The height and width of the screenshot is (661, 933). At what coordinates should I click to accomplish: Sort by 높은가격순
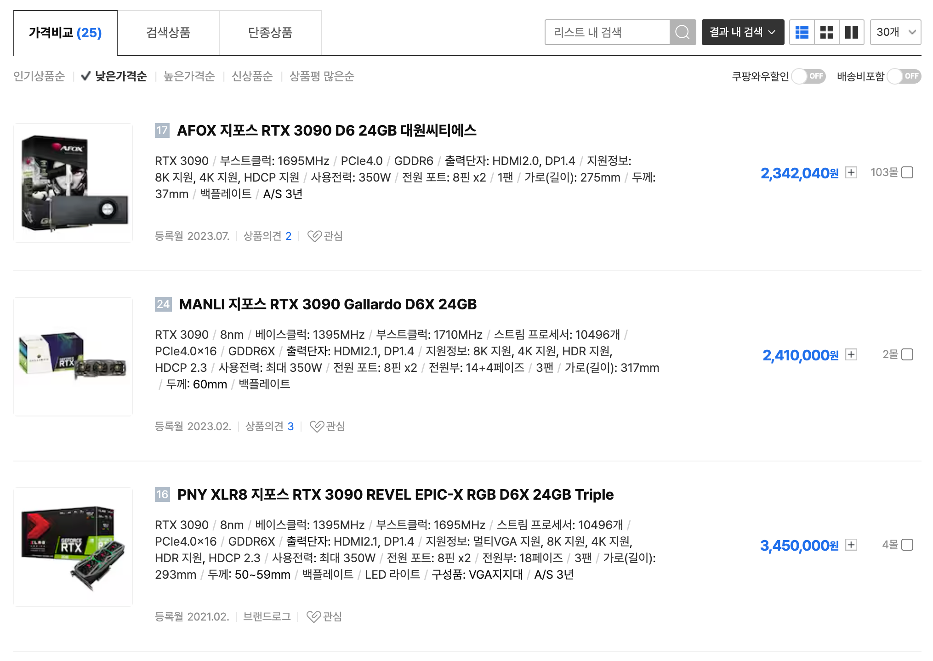tap(189, 76)
